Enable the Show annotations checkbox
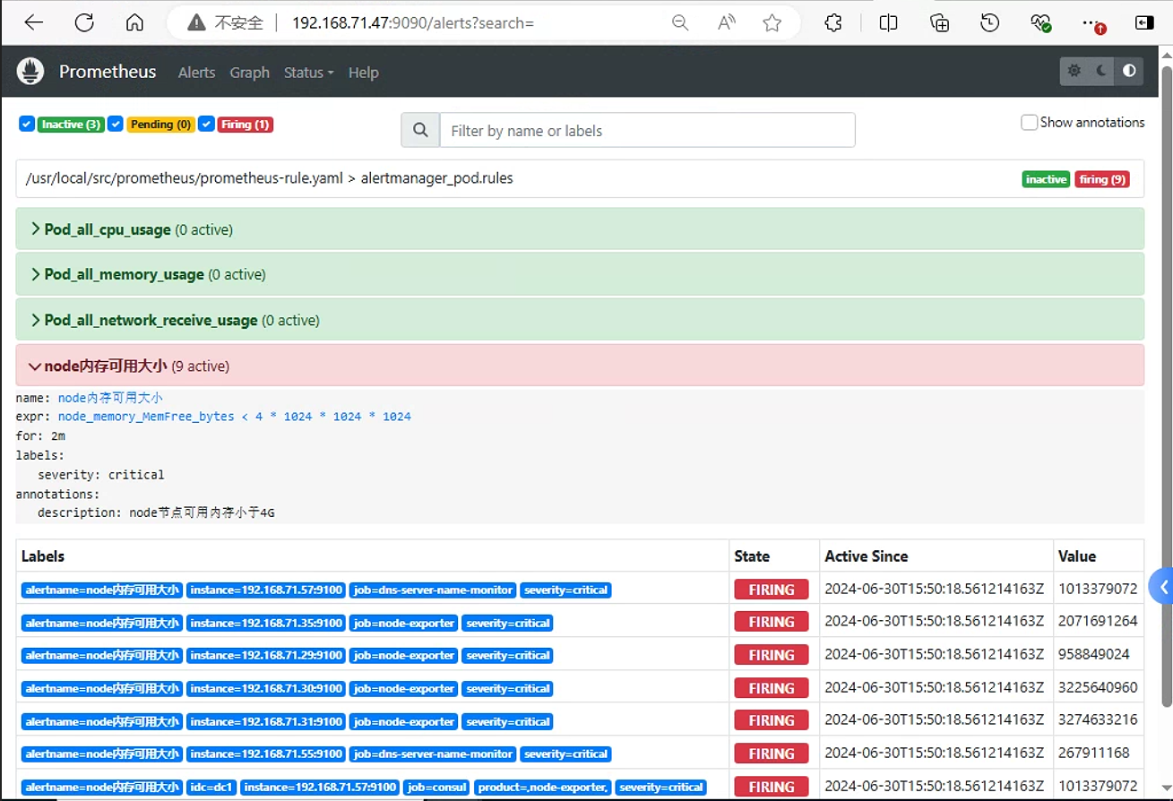The image size is (1173, 801). [1030, 122]
